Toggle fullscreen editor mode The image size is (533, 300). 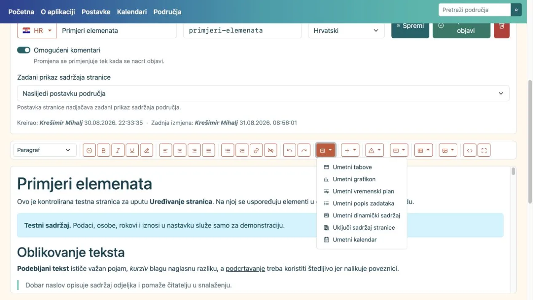point(484,150)
